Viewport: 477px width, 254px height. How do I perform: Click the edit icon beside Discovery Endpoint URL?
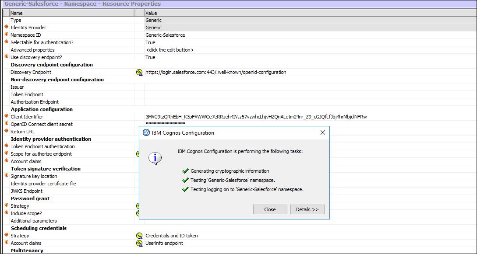(x=139, y=72)
